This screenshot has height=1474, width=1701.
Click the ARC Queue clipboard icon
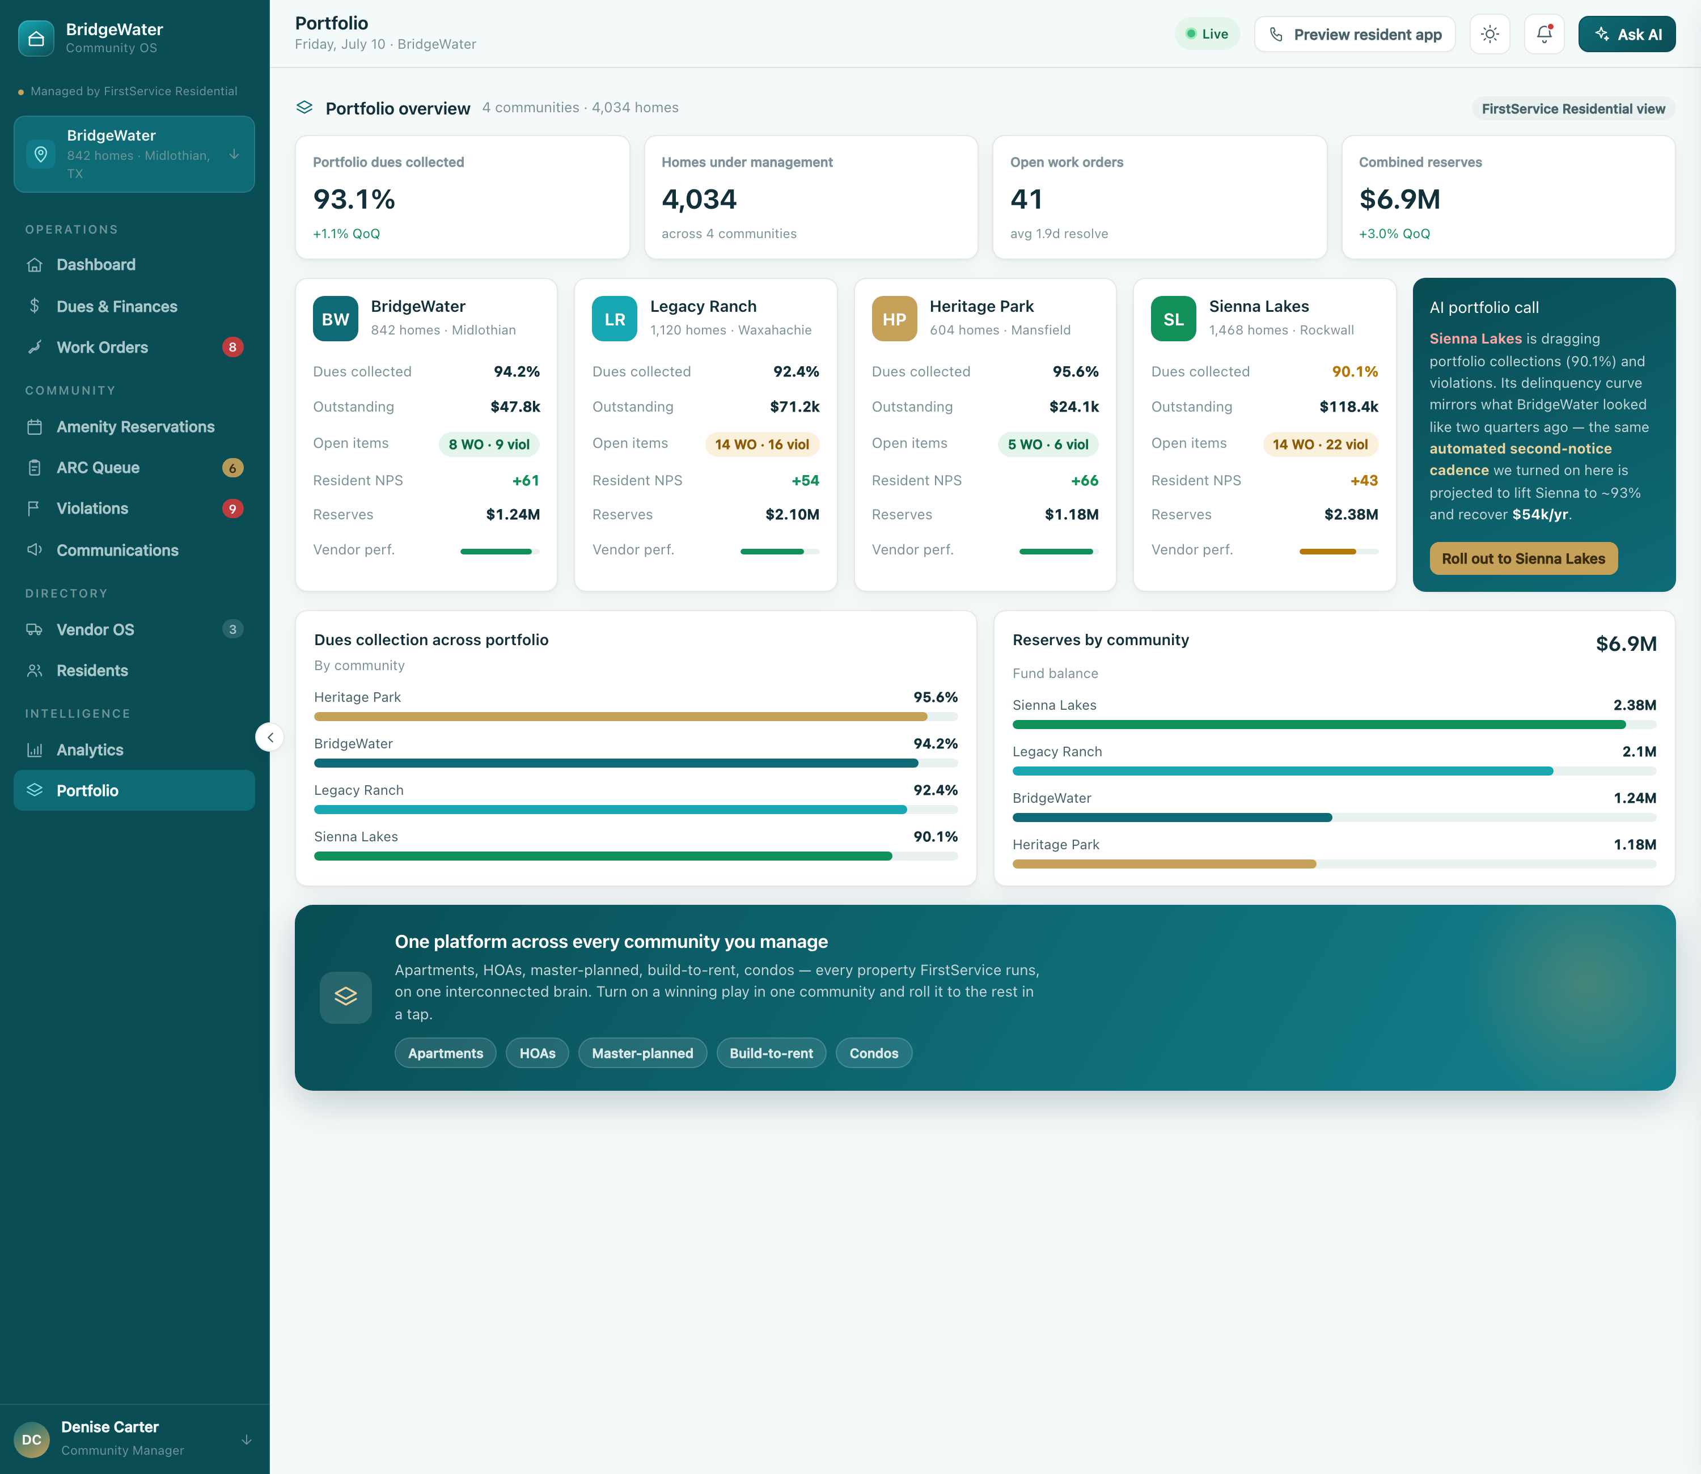(35, 468)
